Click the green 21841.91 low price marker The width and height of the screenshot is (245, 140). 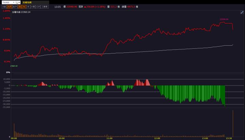pos(14,66)
